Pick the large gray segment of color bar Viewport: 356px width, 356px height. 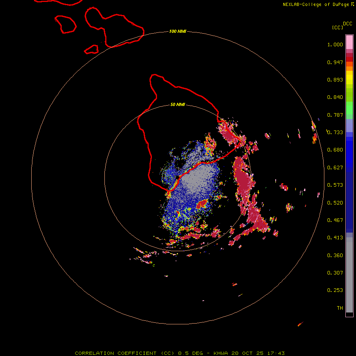(x=349, y=275)
